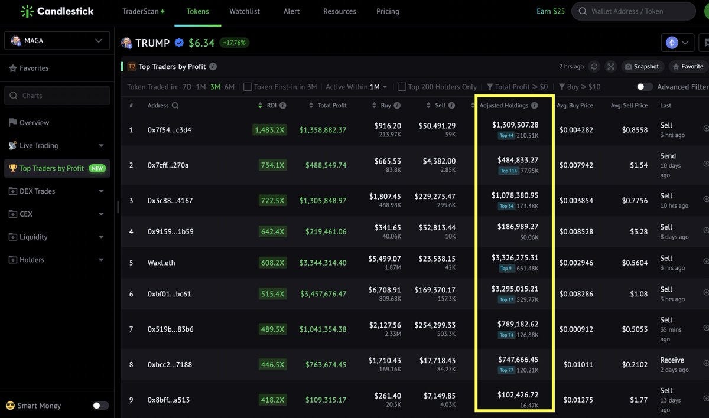Image resolution: width=709 pixels, height=418 pixels.
Task: Click the refresh icon beside '2 hrs ago'
Action: (x=594, y=67)
